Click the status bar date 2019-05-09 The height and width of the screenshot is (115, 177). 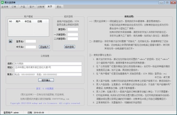[x=39, y=113]
